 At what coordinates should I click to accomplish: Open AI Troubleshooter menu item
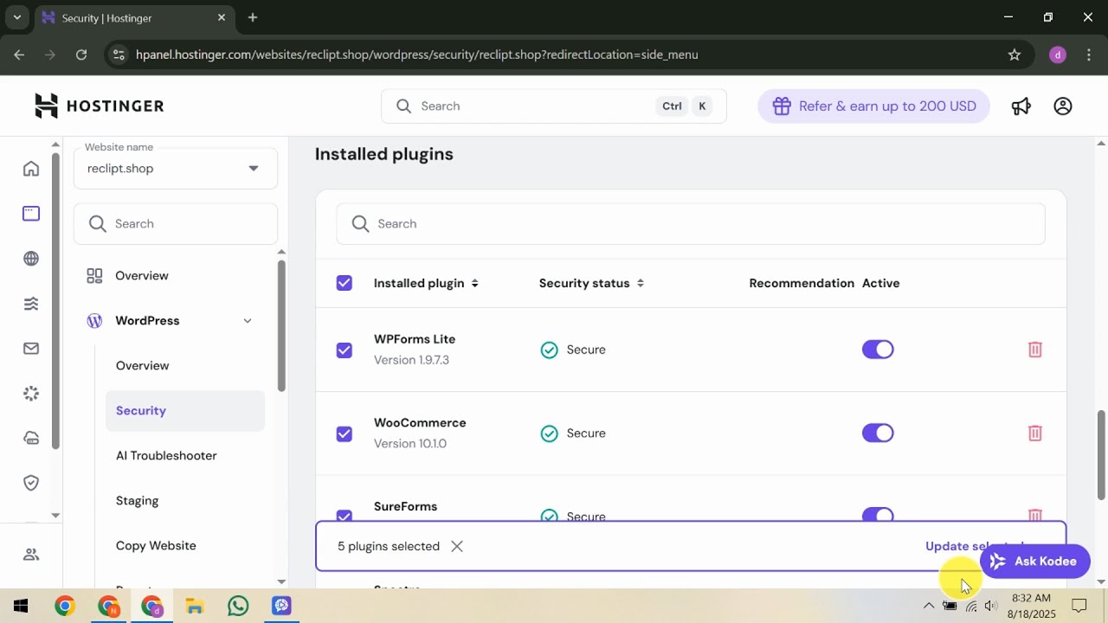point(166,456)
